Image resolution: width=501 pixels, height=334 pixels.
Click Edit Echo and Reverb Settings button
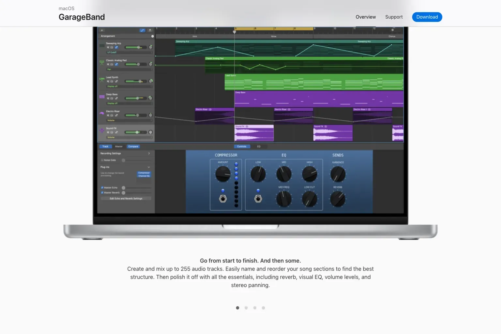coord(126,198)
